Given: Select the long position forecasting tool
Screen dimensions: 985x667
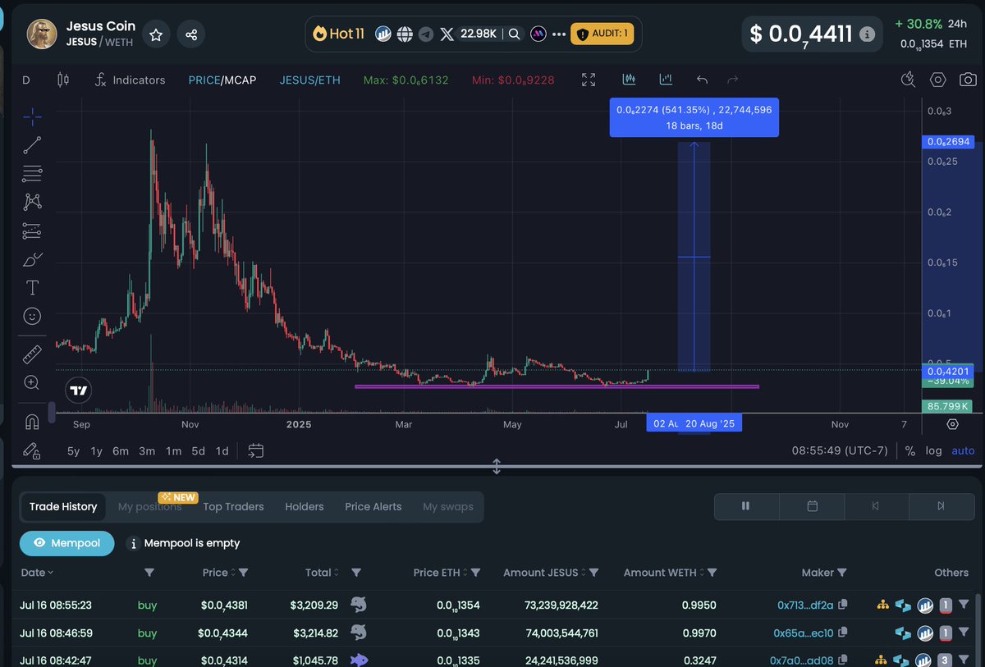Looking at the screenshot, I should click(x=32, y=231).
